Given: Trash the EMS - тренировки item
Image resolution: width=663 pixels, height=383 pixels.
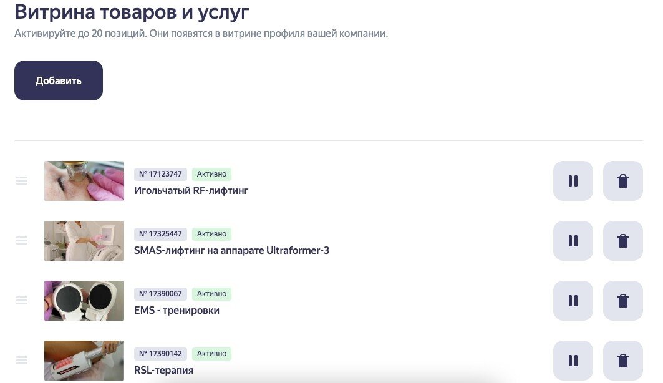Looking at the screenshot, I should pos(622,301).
